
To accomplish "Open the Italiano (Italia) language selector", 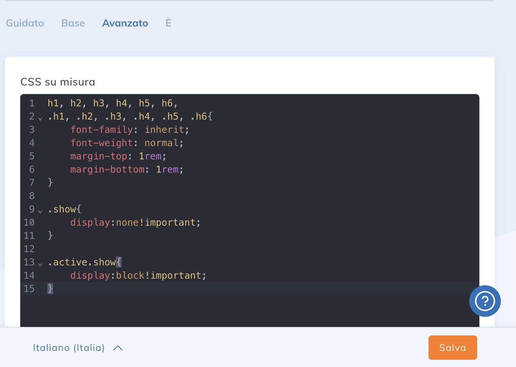I will pos(78,348).
